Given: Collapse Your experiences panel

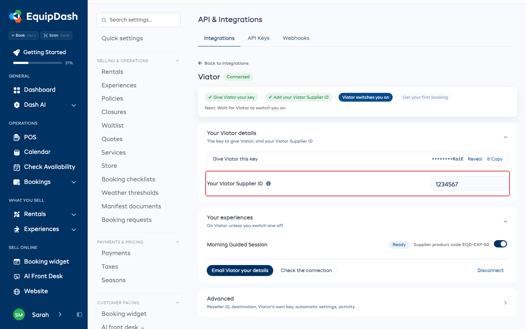Looking at the screenshot, I should point(506,222).
